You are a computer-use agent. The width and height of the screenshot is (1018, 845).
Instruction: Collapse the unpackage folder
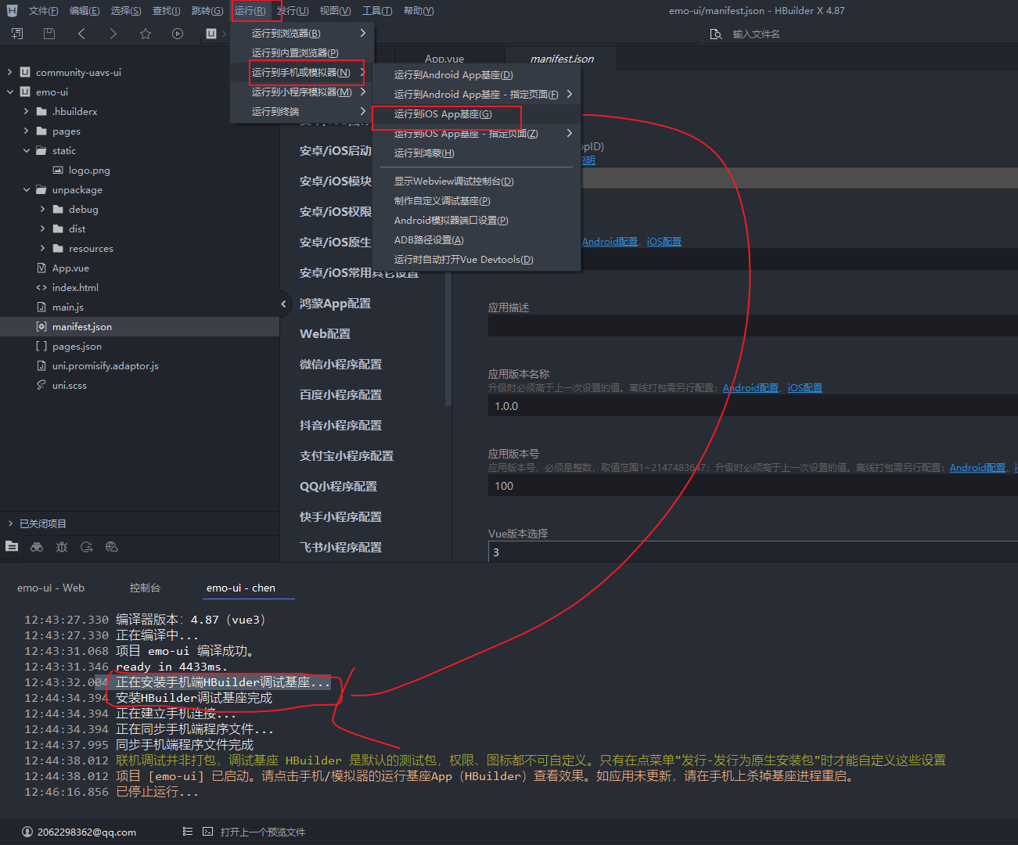tap(26, 190)
